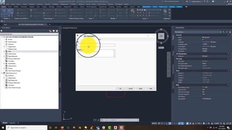Open the Manage ribbon tab
Image resolution: width=232 pixels, height=130 pixels.
pos(51,7)
